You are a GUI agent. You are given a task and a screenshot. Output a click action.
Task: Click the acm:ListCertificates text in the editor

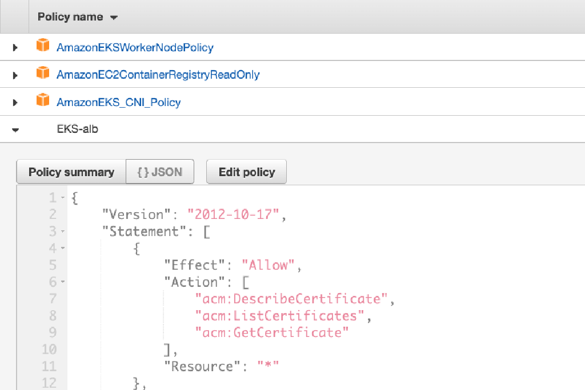point(280,316)
